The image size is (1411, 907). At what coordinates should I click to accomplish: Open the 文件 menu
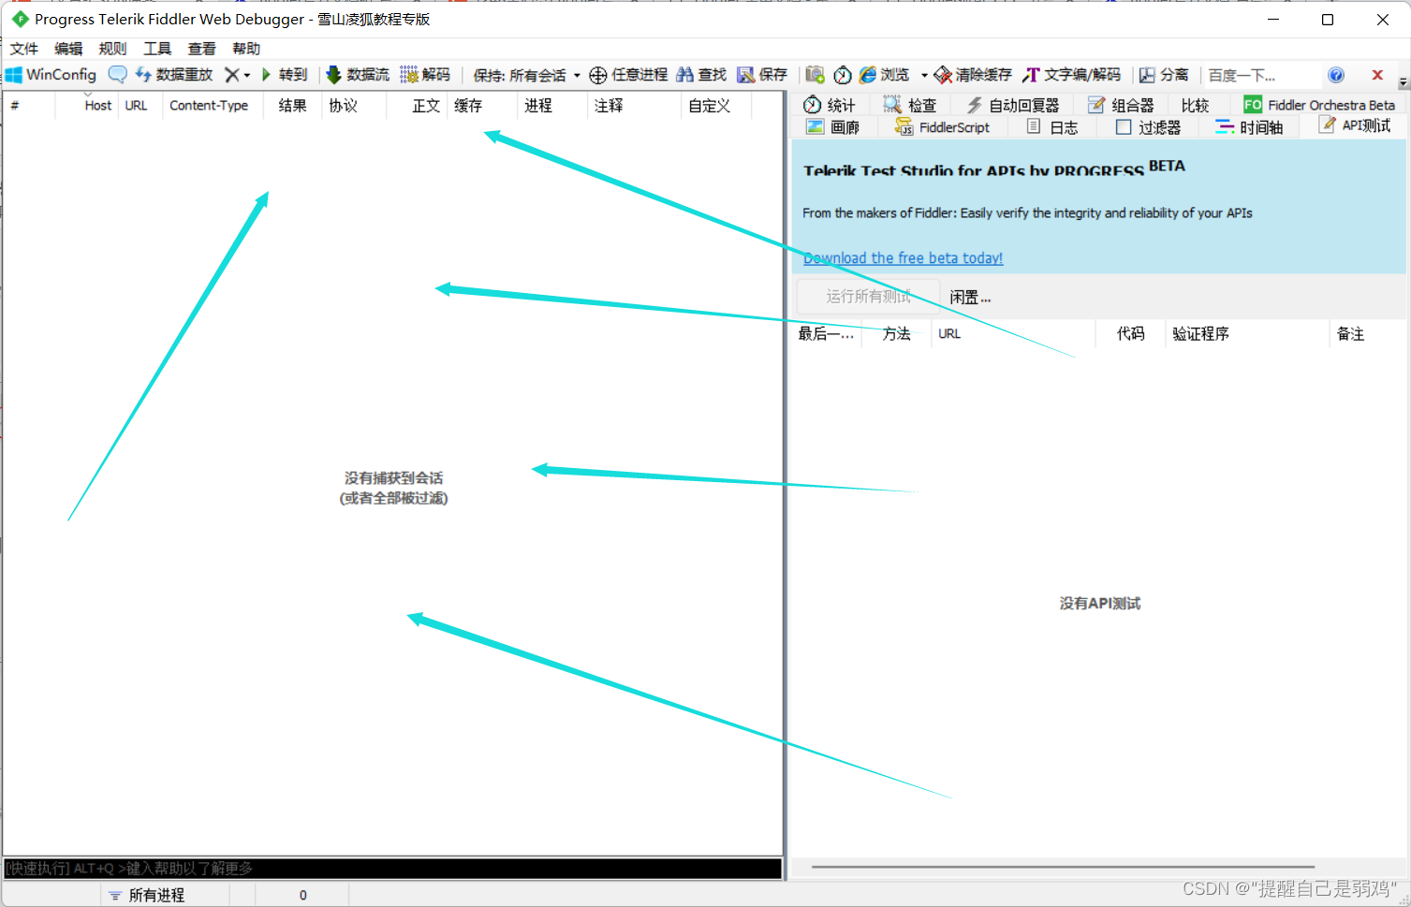coord(24,49)
